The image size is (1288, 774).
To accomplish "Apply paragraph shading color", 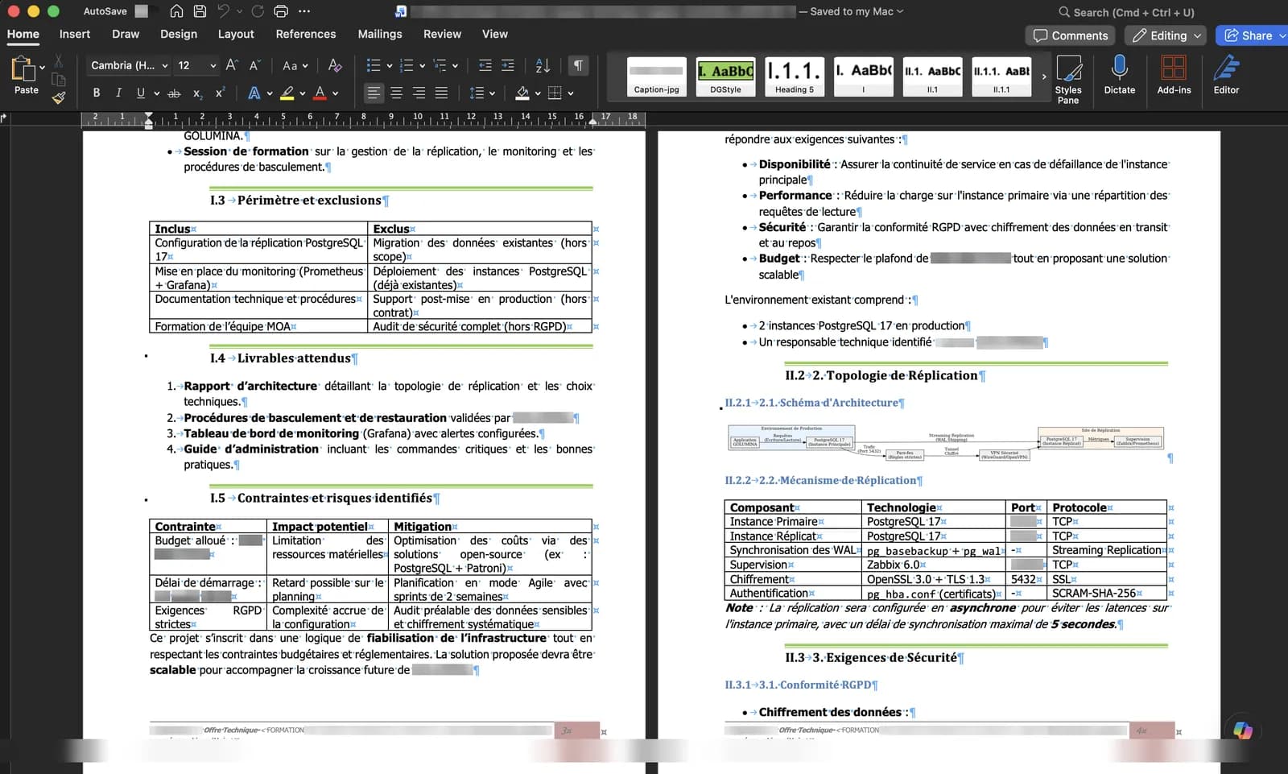I will pyautogui.click(x=522, y=93).
